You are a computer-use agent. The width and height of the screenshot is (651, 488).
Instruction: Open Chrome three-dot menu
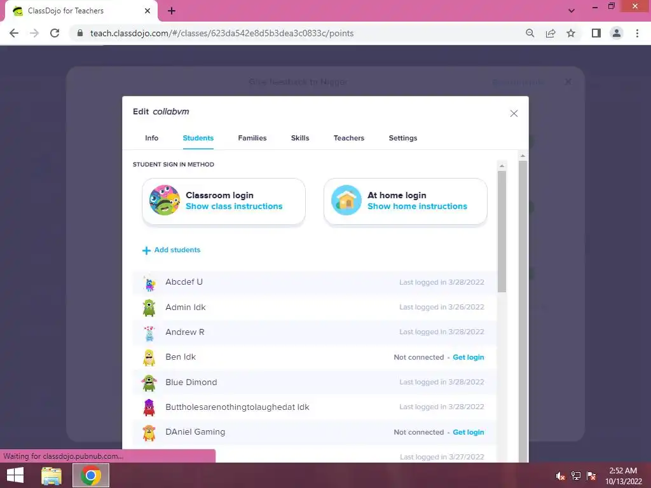click(637, 33)
